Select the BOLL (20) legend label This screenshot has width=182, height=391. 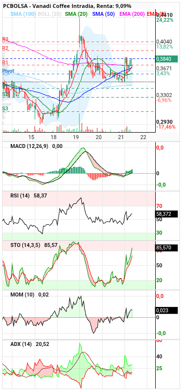coord(50,14)
